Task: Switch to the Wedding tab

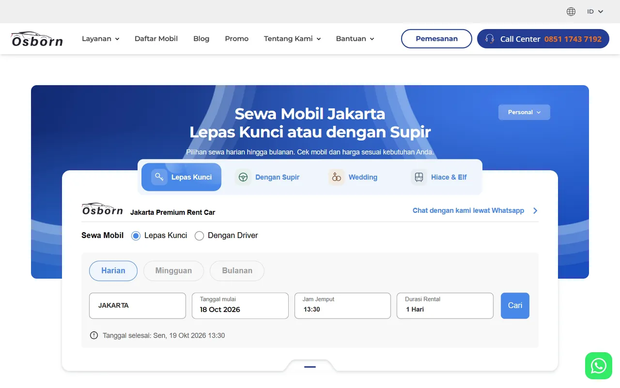Action: point(353,177)
